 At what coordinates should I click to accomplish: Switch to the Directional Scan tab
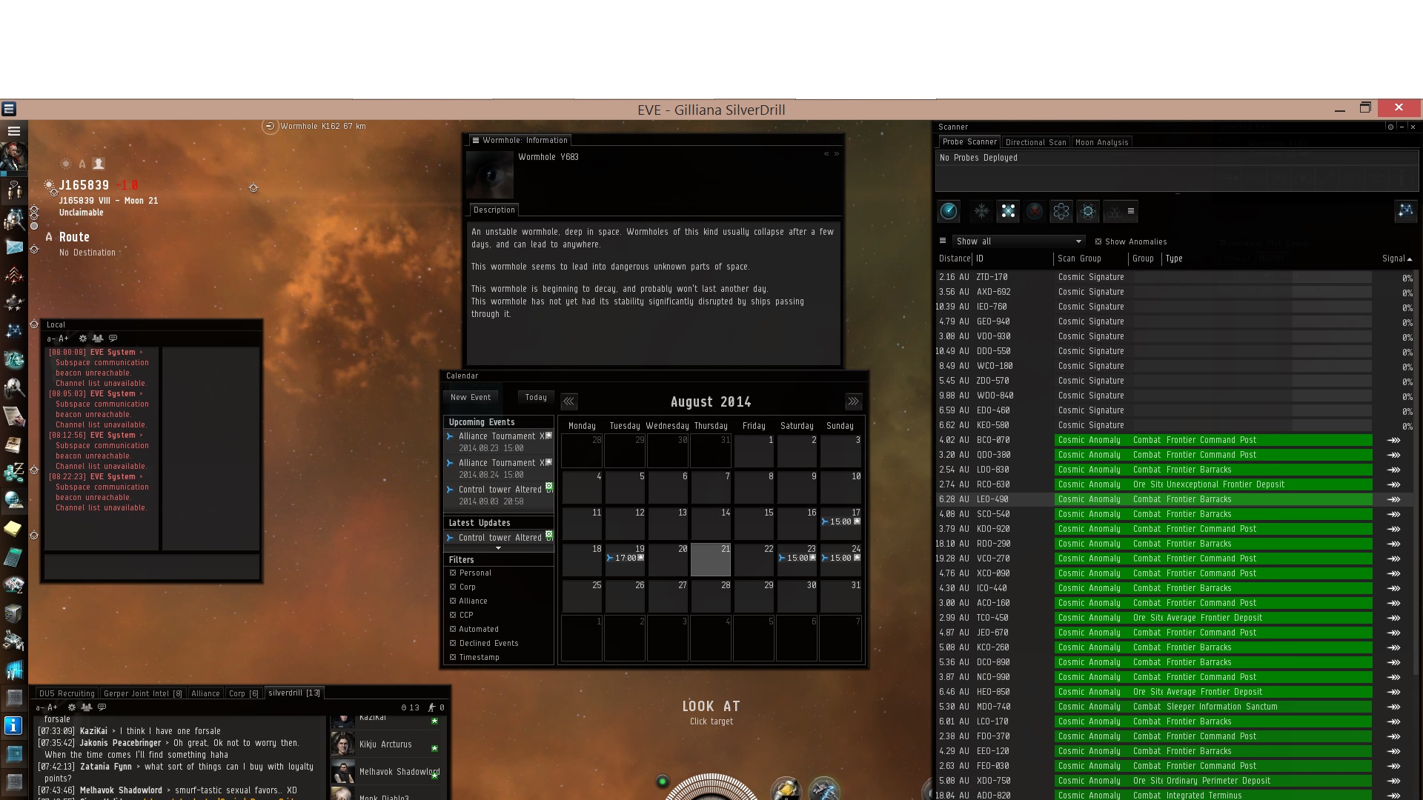(x=1035, y=142)
